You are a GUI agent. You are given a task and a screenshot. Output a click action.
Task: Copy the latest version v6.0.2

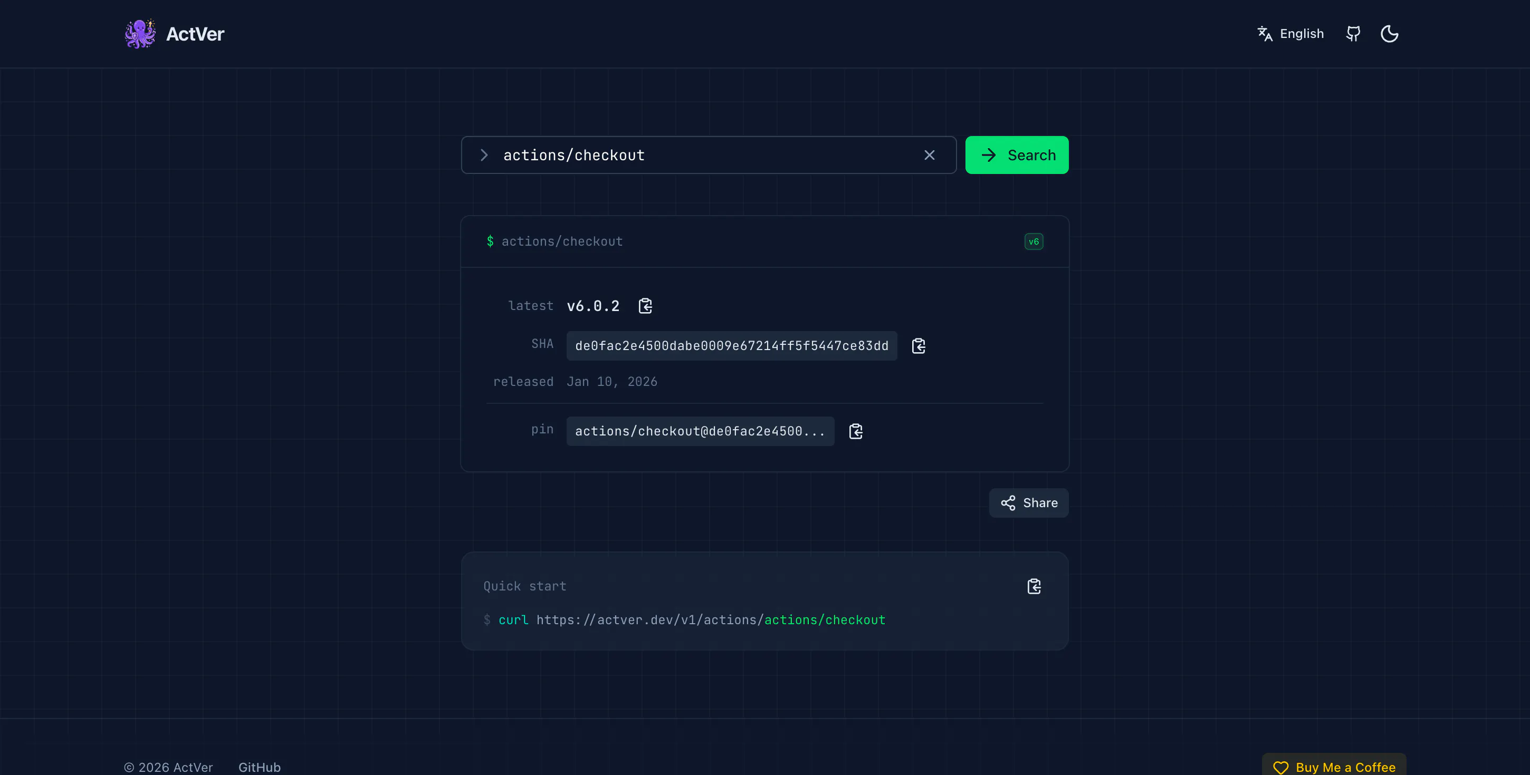(x=645, y=306)
